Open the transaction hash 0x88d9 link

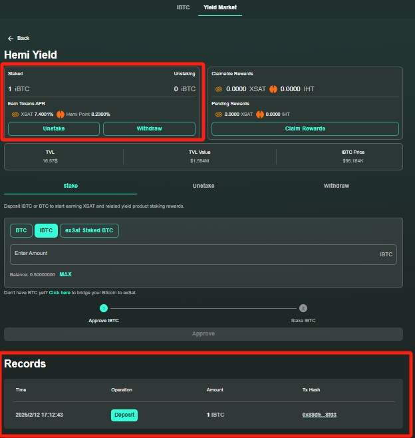319,415
